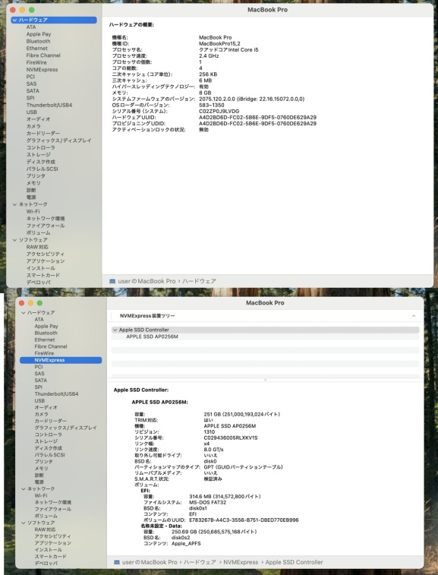This screenshot has height=575, width=438.
Task: Click the laptop icon in the NVMExpress window path bar
Action: click(117, 562)
